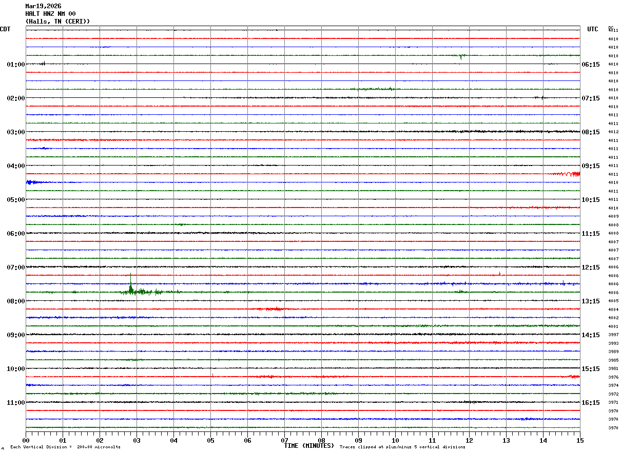This screenshot has width=621, height=454.
Task: Click the minute 03 axis tick label
Action: (x=137, y=440)
